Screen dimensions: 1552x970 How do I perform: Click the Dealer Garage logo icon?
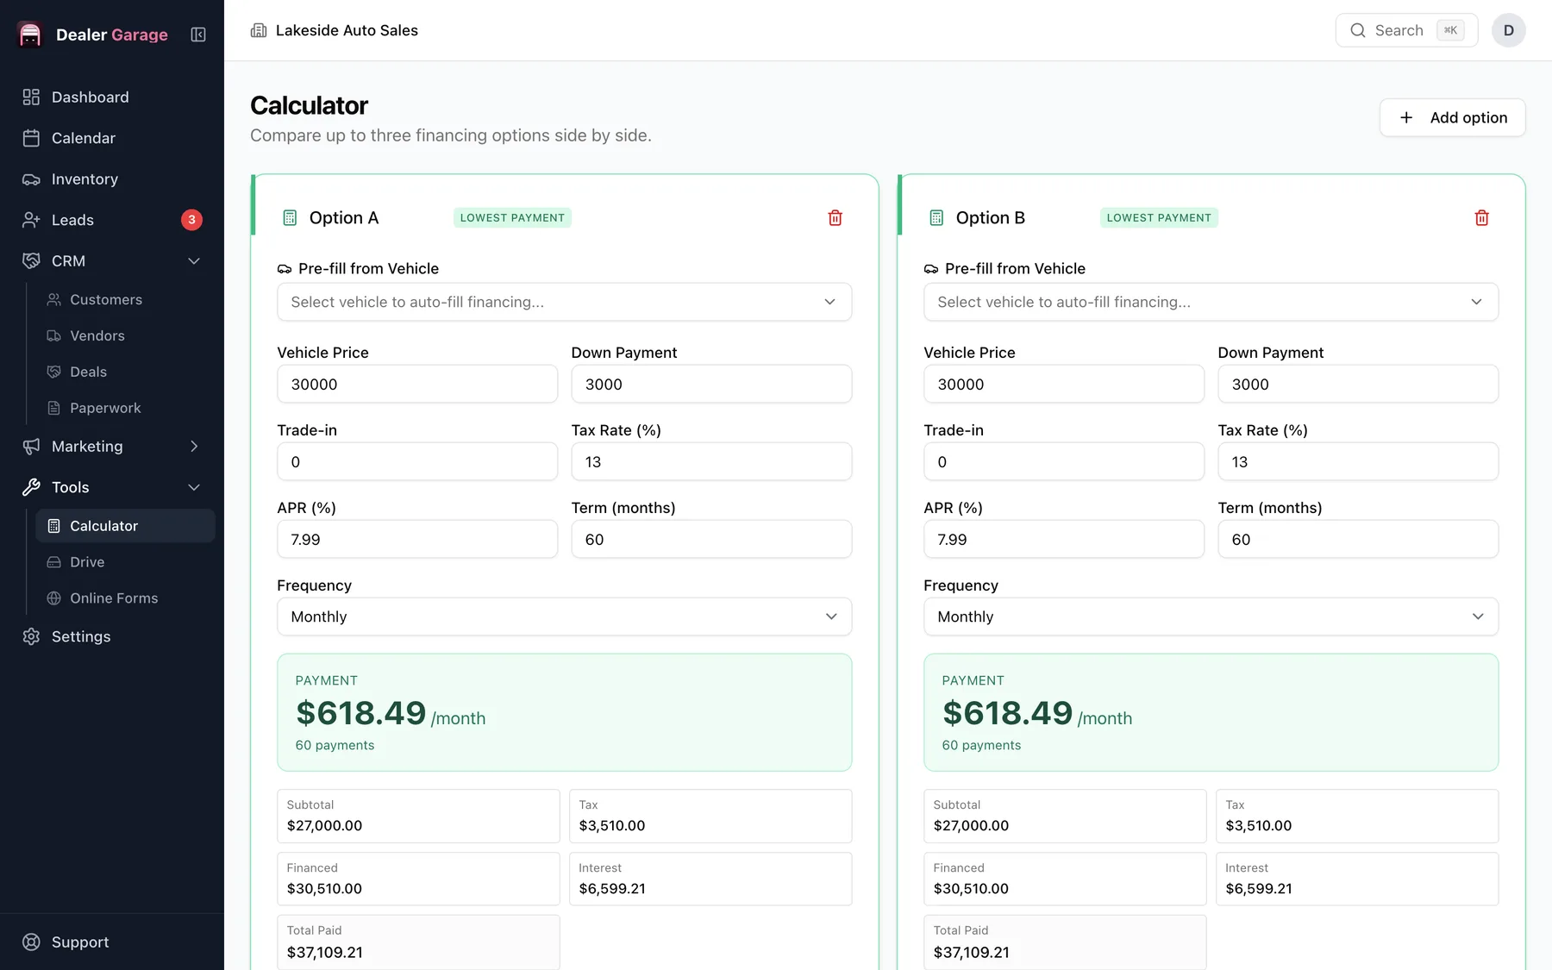(x=30, y=34)
